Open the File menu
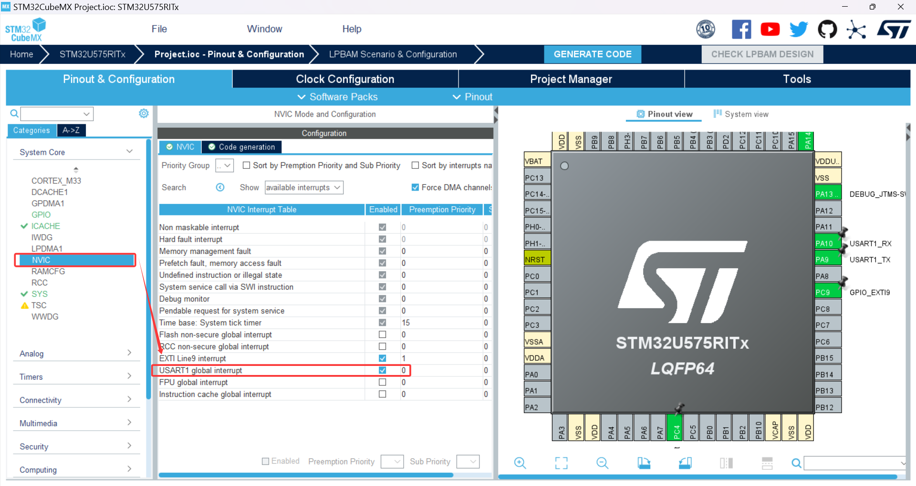 click(159, 29)
